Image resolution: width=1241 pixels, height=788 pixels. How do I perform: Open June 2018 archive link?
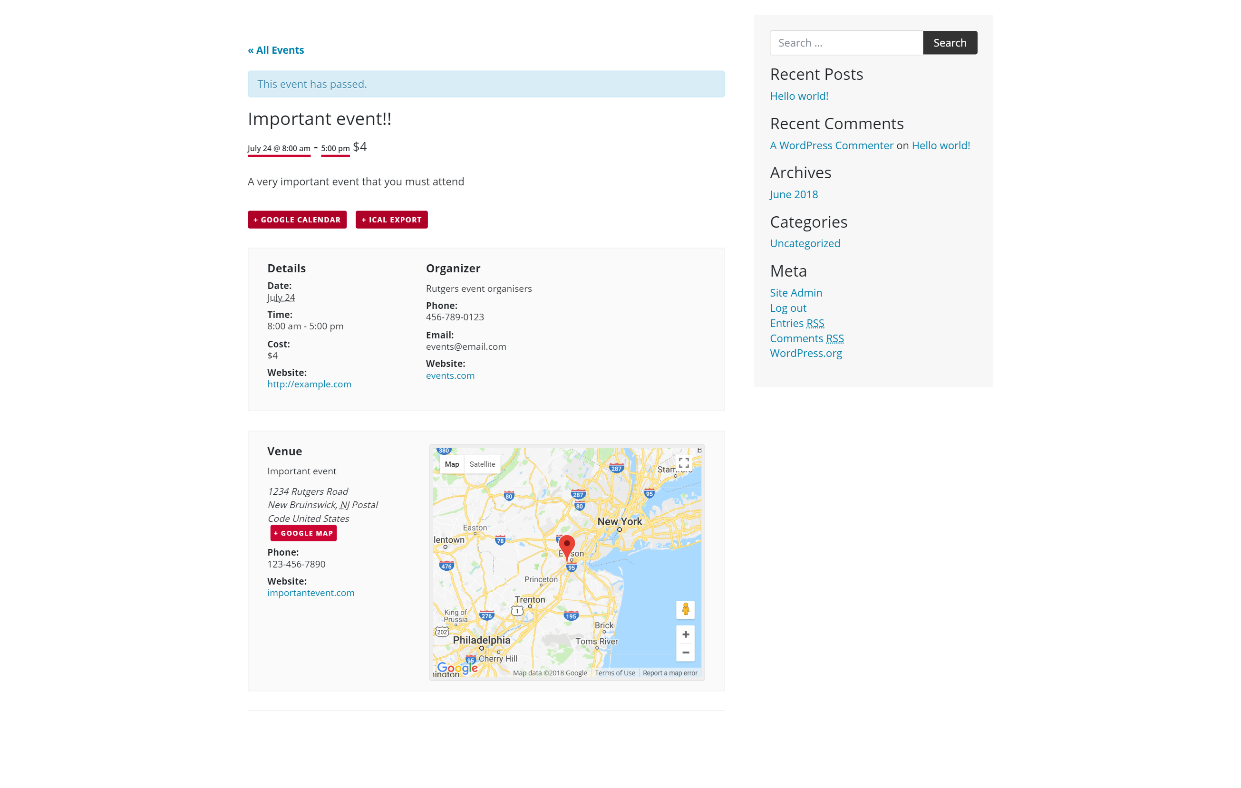pyautogui.click(x=794, y=194)
